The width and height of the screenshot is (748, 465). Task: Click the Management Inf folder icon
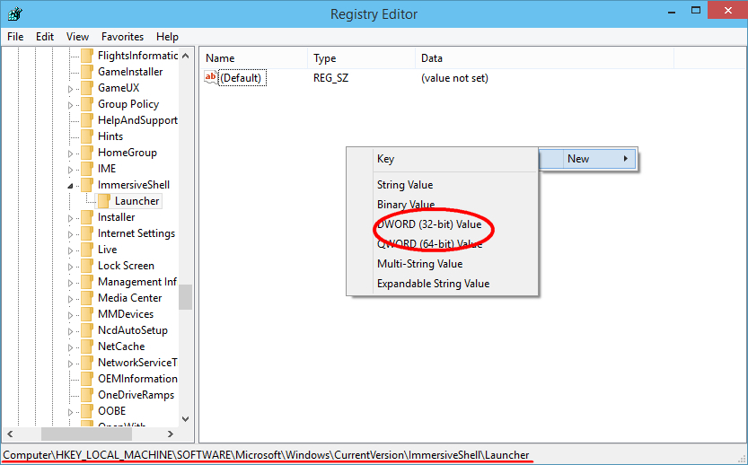pyautogui.click(x=87, y=282)
